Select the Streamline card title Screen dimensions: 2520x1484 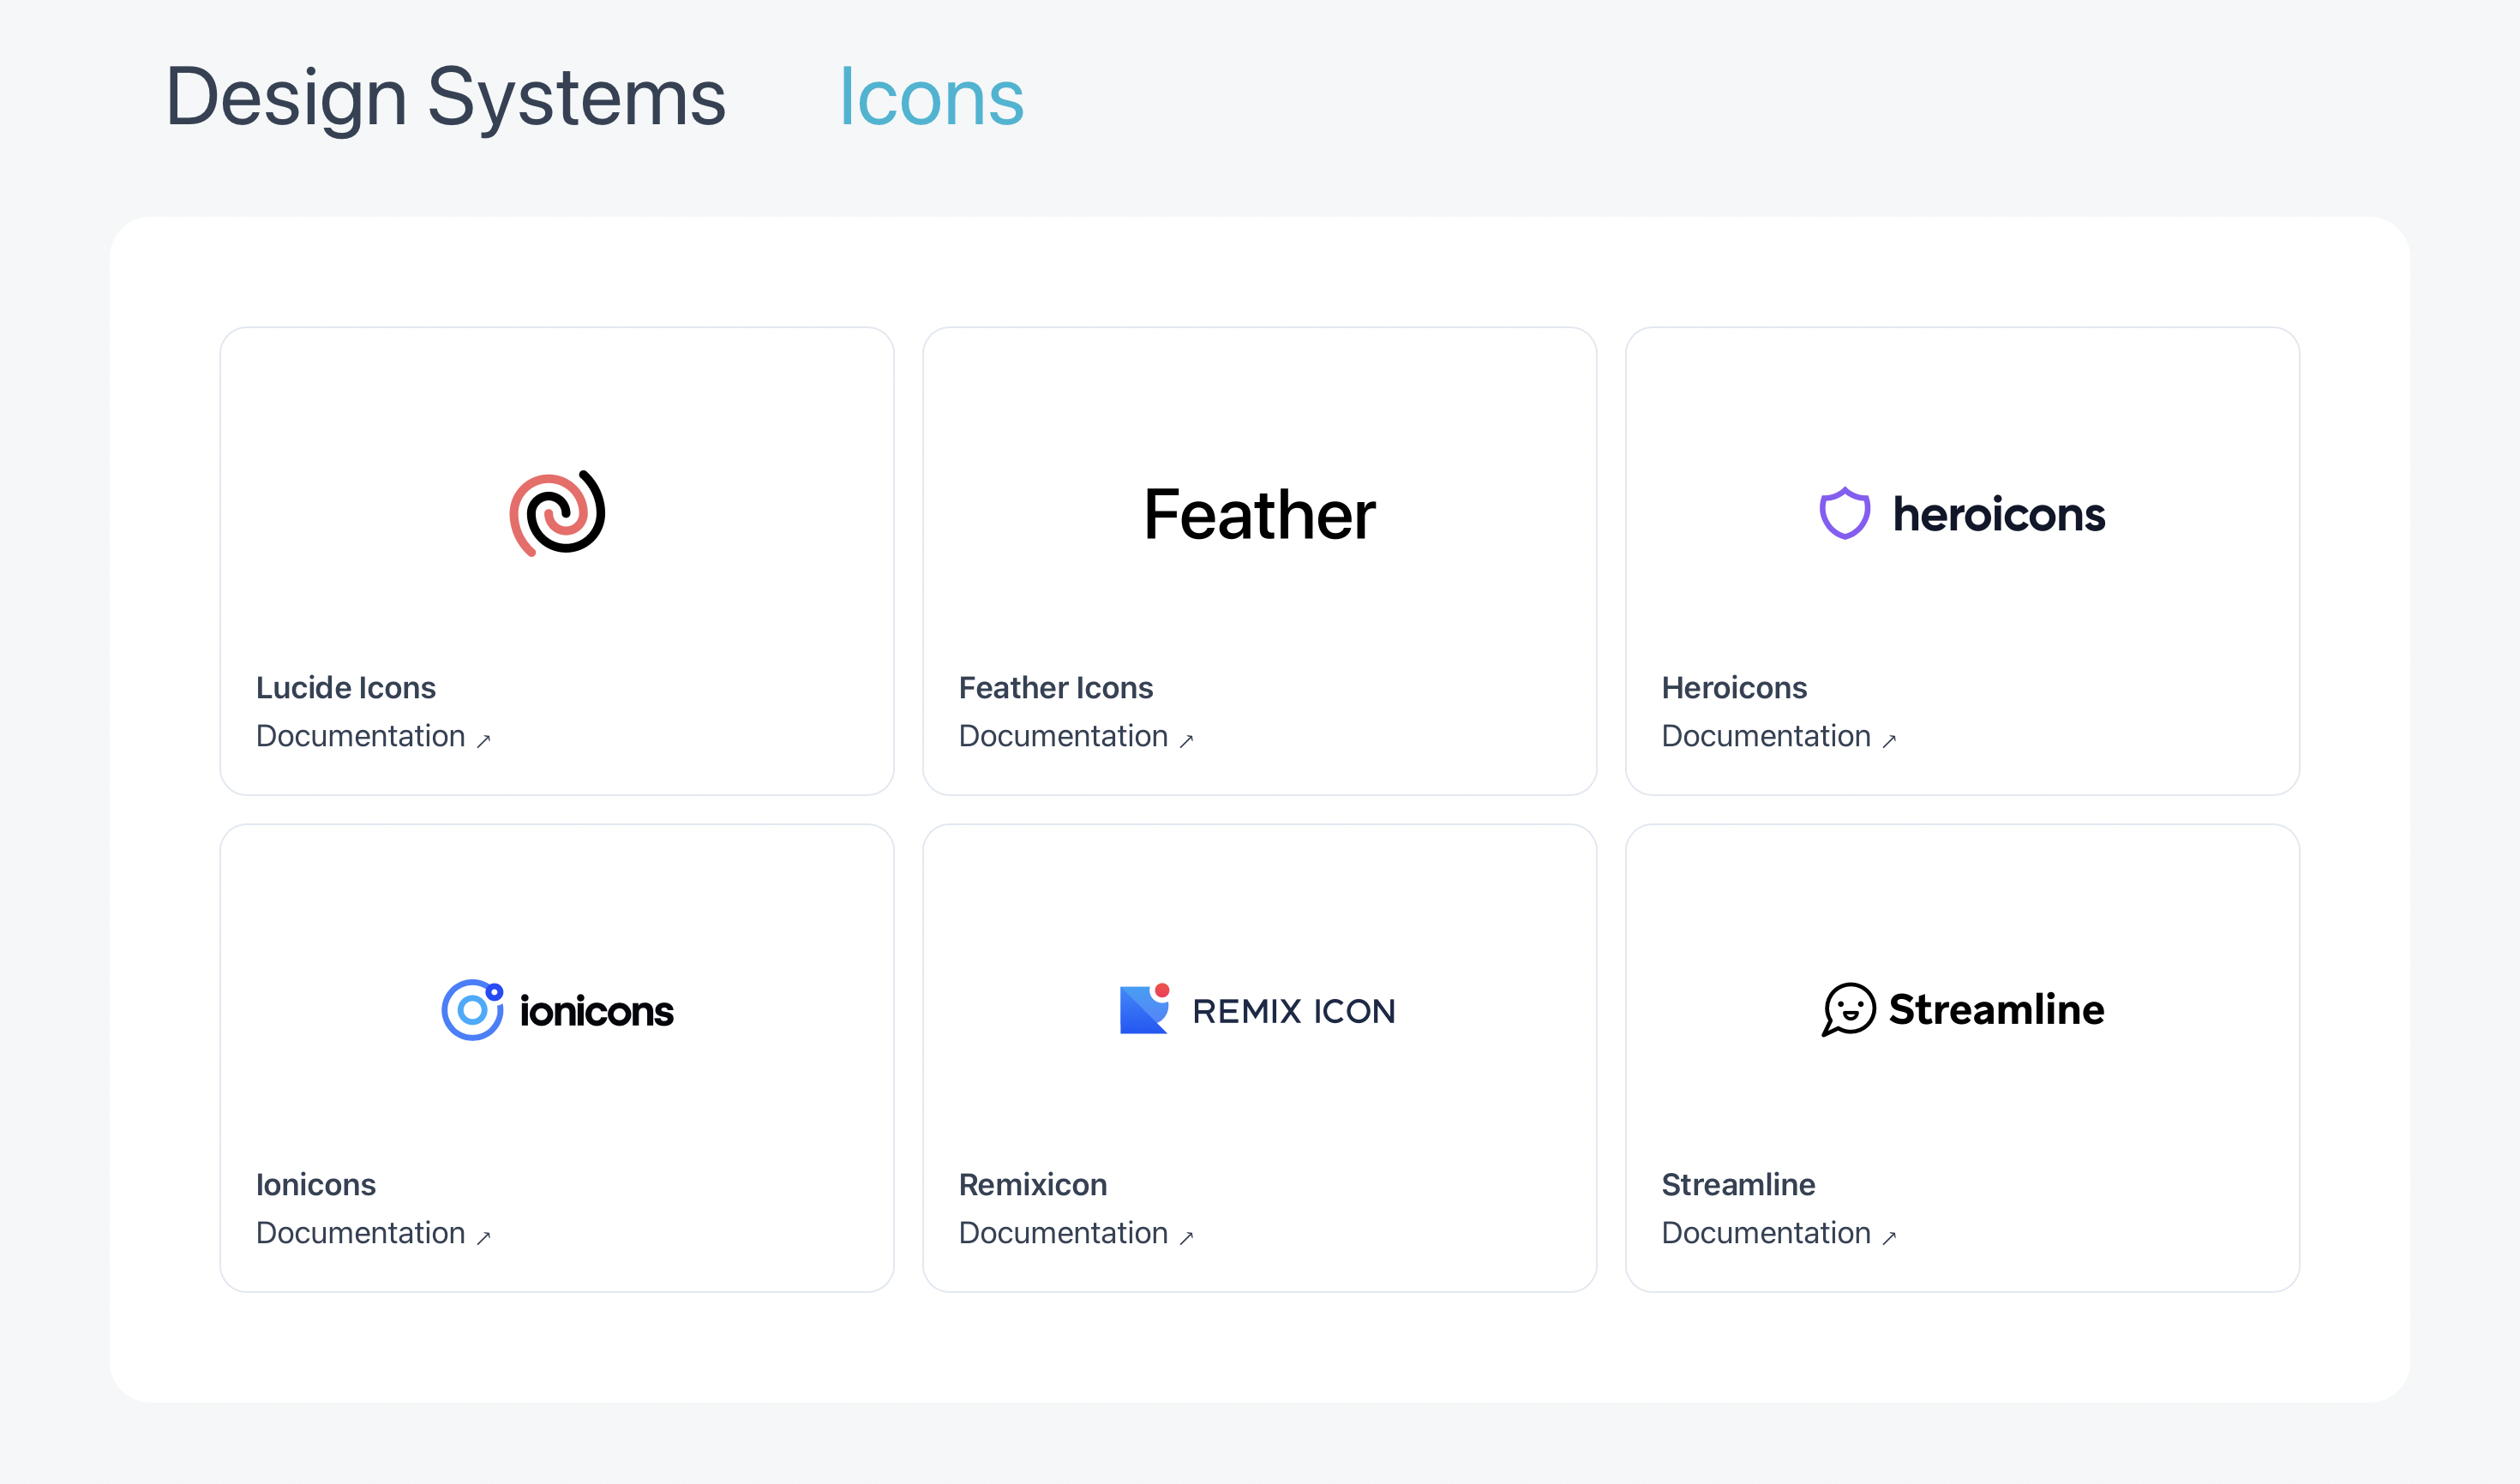coord(1737,1185)
